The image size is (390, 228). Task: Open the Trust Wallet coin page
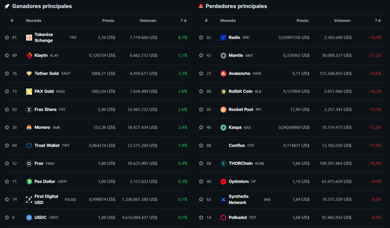point(47,145)
